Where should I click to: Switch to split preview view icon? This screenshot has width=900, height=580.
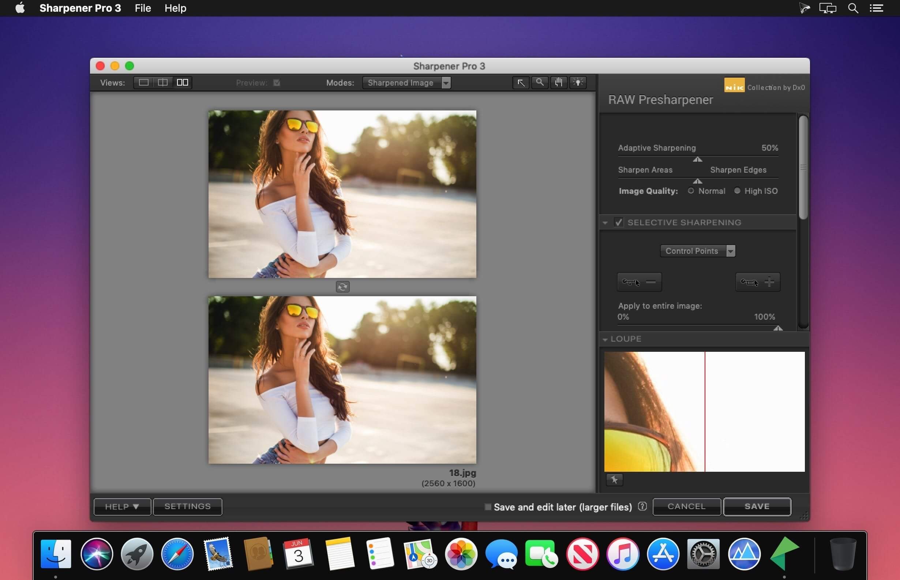[163, 83]
